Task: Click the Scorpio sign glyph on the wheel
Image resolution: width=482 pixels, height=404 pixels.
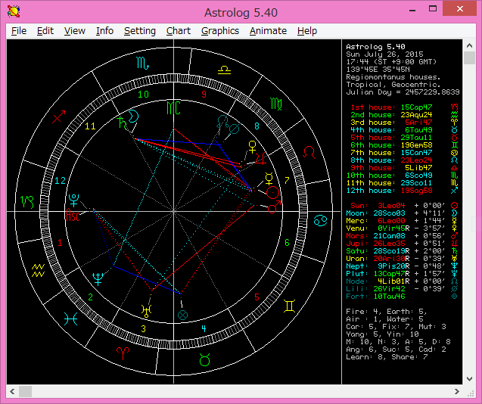Action: click(x=142, y=64)
